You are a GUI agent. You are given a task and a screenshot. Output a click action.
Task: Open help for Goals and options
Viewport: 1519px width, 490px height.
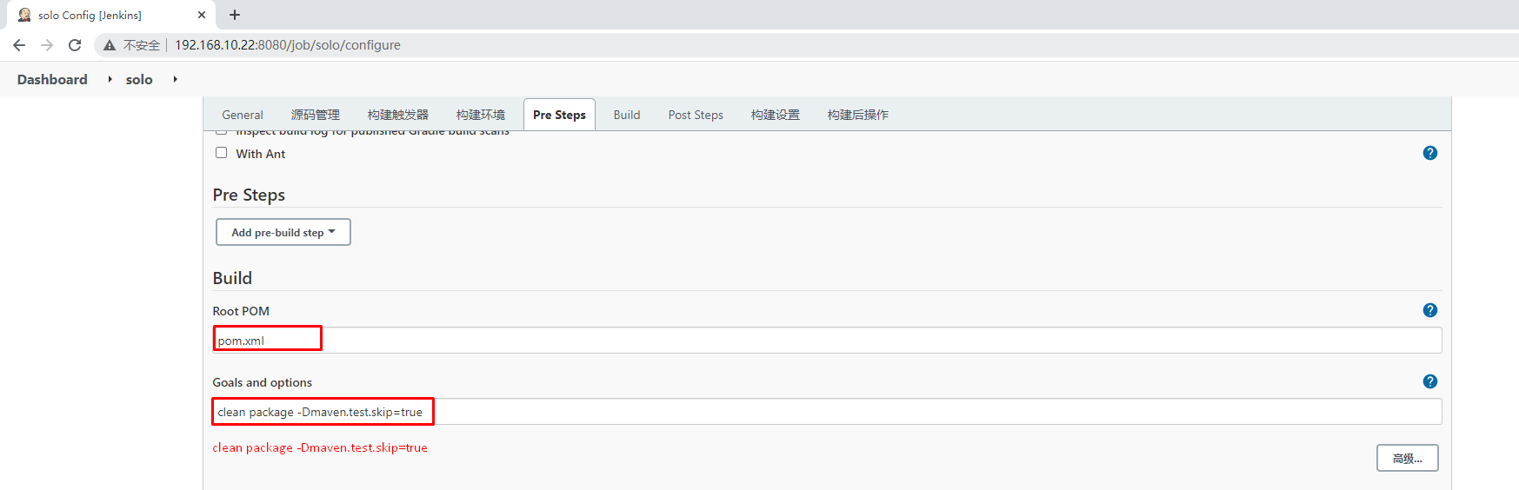pos(1429,381)
